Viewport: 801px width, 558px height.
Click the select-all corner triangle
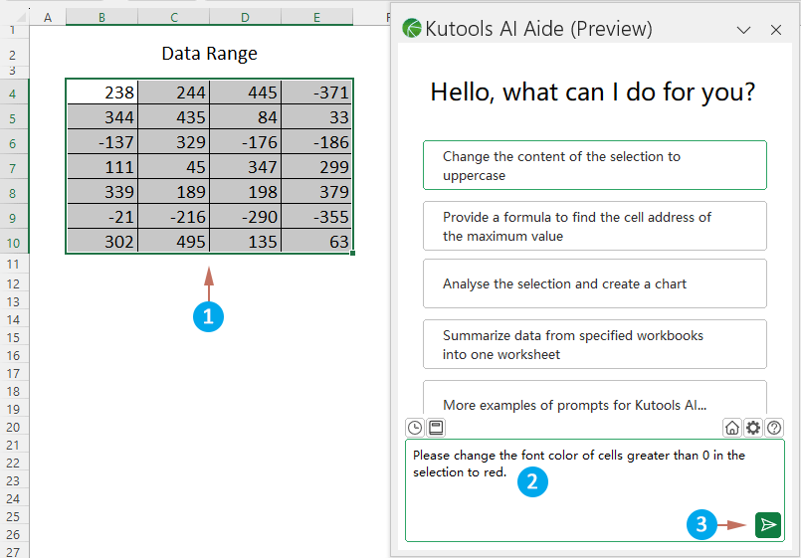pyautogui.click(x=14, y=17)
